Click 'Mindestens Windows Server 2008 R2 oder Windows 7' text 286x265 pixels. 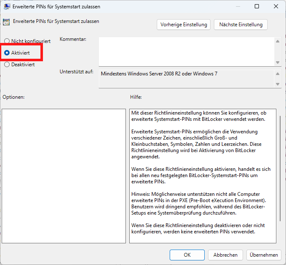[x=159, y=74]
